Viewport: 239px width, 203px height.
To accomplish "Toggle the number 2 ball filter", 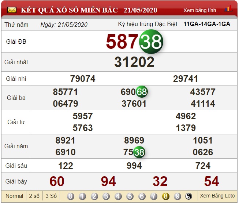I will coord(94,196).
